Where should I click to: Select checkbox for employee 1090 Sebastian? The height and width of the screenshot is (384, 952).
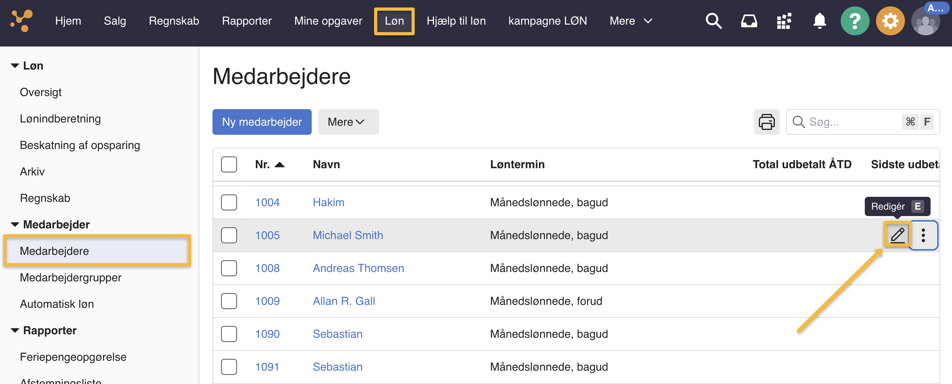click(229, 334)
